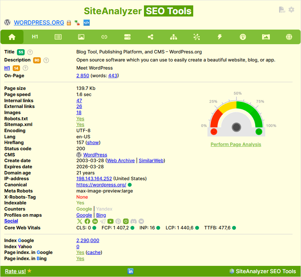Click Rate us! link in footer
301x277 pixels.
pyautogui.click(x=15, y=271)
